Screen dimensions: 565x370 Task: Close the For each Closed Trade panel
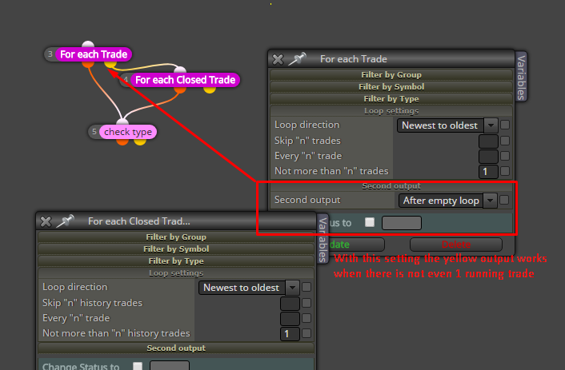(46, 221)
